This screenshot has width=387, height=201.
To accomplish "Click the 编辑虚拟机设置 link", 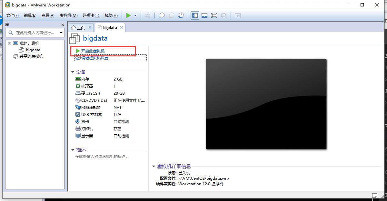I will pyautogui.click(x=95, y=58).
